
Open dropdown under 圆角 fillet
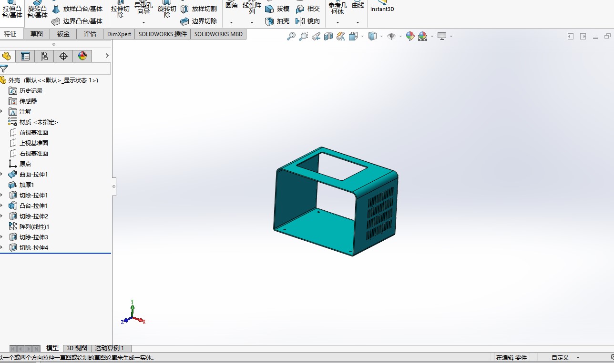(231, 22)
